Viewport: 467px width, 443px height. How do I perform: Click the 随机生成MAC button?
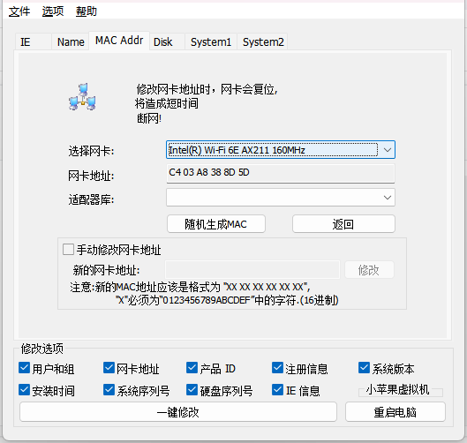coord(216,224)
